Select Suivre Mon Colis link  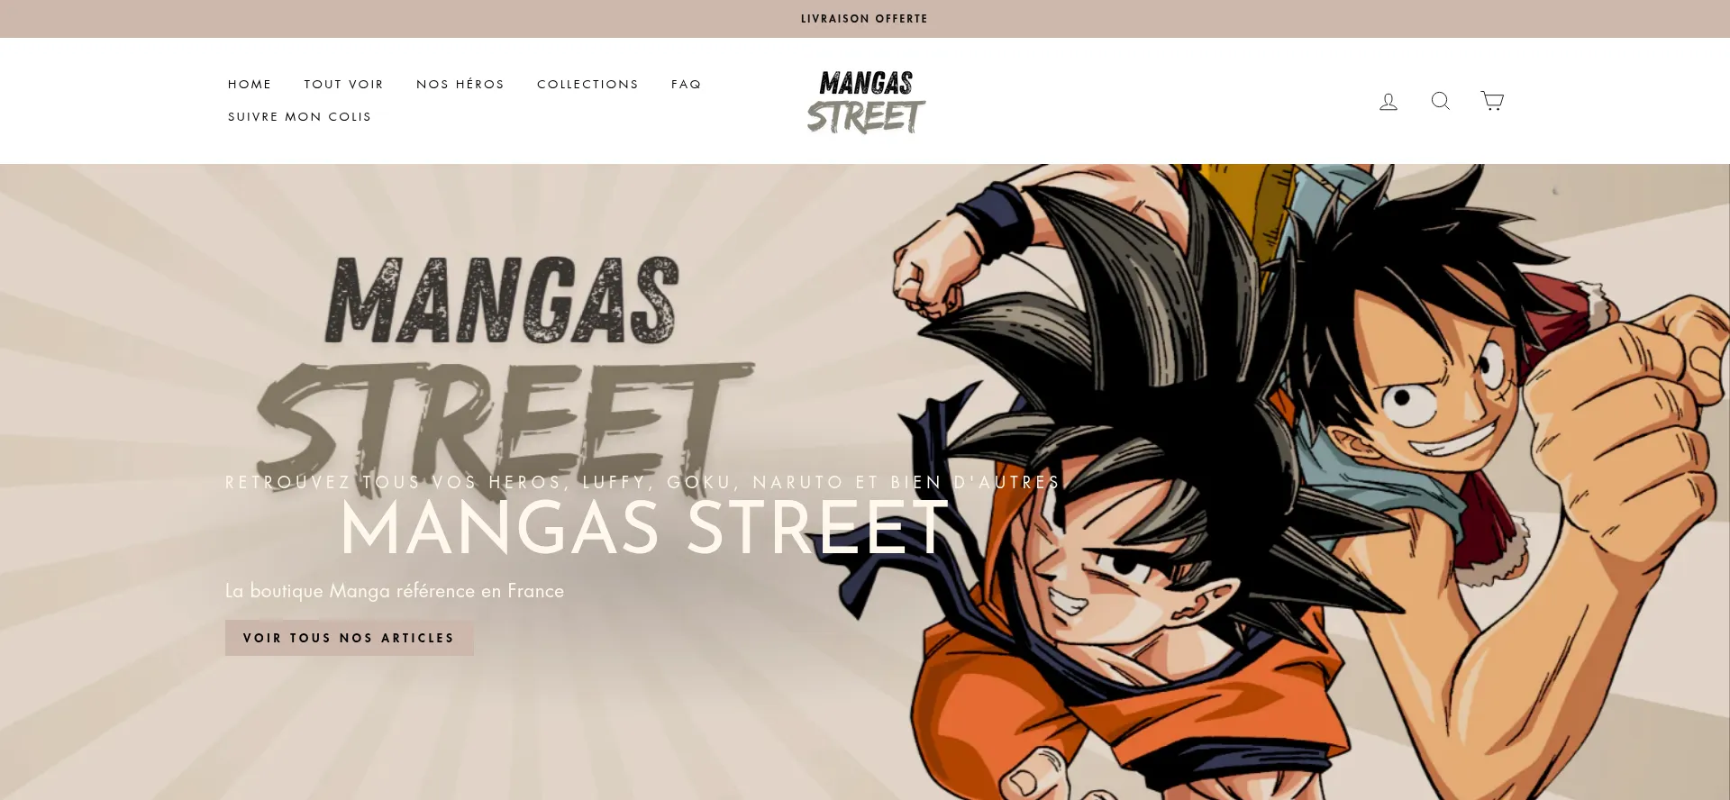pyautogui.click(x=300, y=116)
